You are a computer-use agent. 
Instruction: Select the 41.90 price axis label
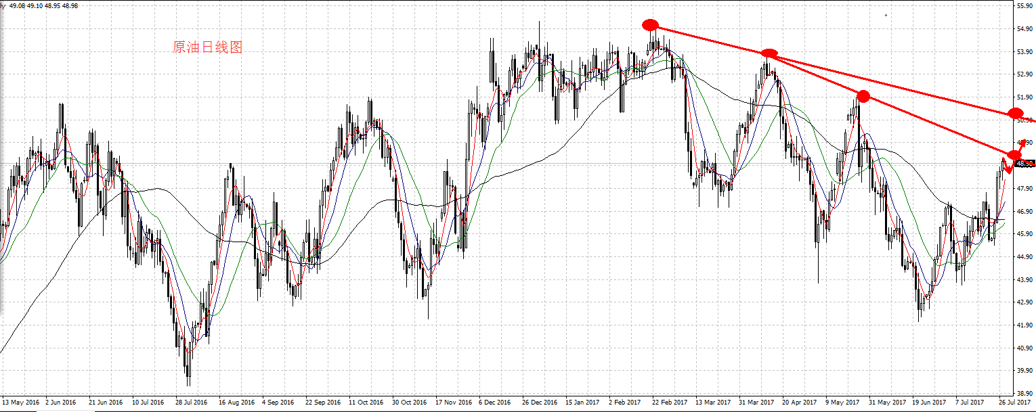point(1024,325)
